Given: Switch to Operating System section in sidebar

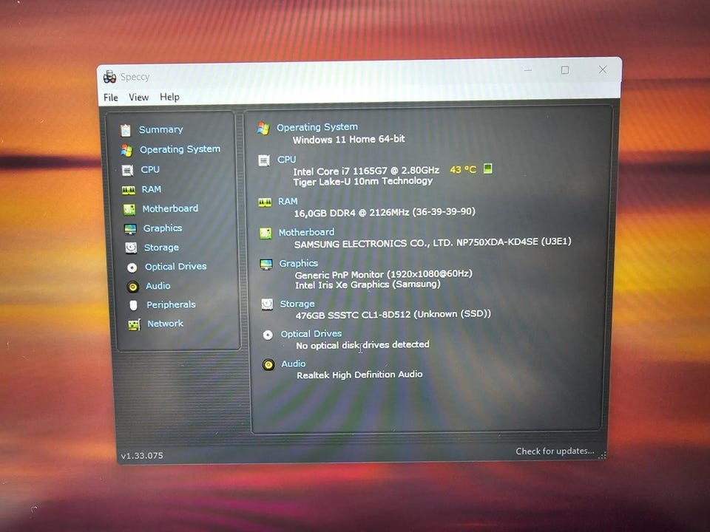Looking at the screenshot, I should pos(180,149).
